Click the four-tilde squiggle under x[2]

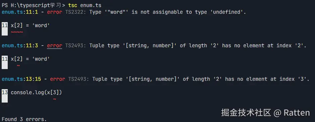17,32
